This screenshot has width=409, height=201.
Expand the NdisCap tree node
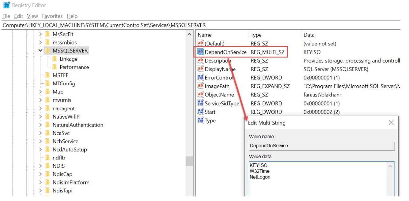[40, 174]
